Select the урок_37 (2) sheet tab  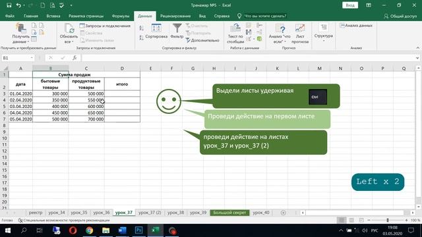[x=150, y=213]
